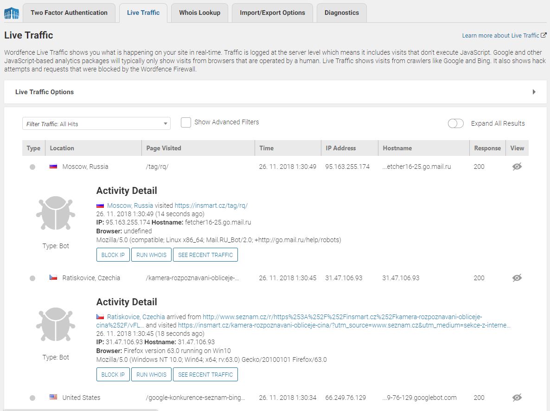Viewport: 550px width, 411px height.
Task: See recent traffic for Moscow visitor
Action: (205, 255)
